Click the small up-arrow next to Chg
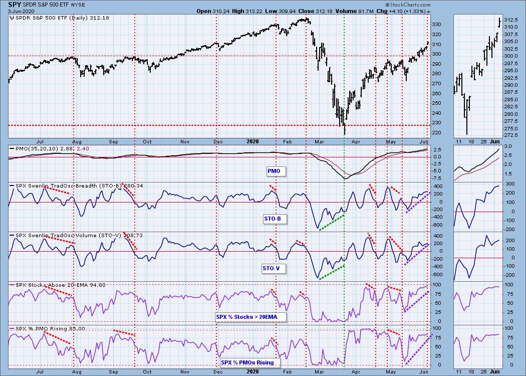Screen dimensions: 526x376 428,12
